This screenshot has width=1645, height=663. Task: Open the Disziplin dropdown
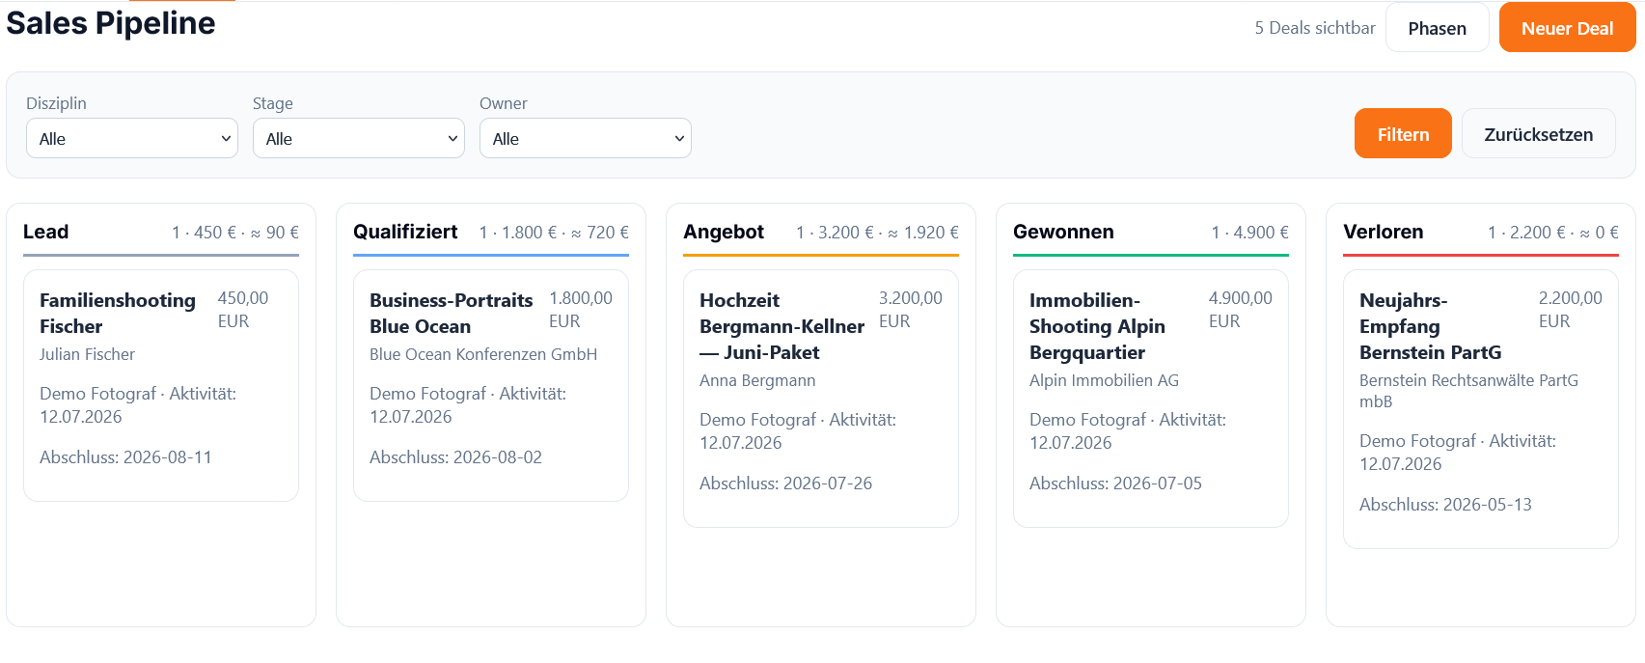(132, 138)
